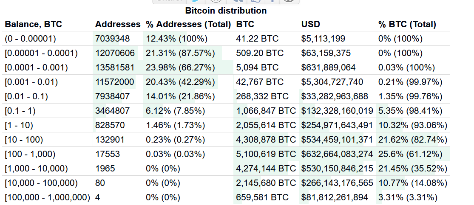Sort table by Addresses column header
The height and width of the screenshot is (205, 474).
coord(117,24)
